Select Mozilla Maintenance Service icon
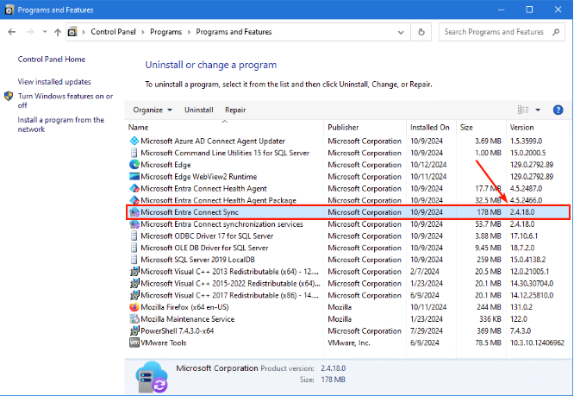The width and height of the screenshot is (574, 396). (x=134, y=319)
